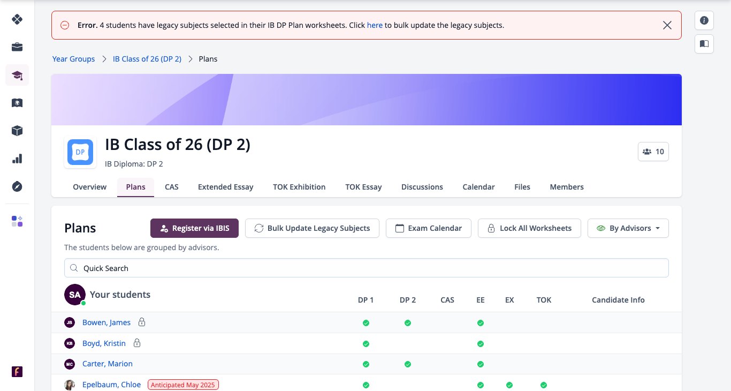Go to Year Groups breadcrumb link
Screen dimensions: 731x391
click(x=73, y=59)
